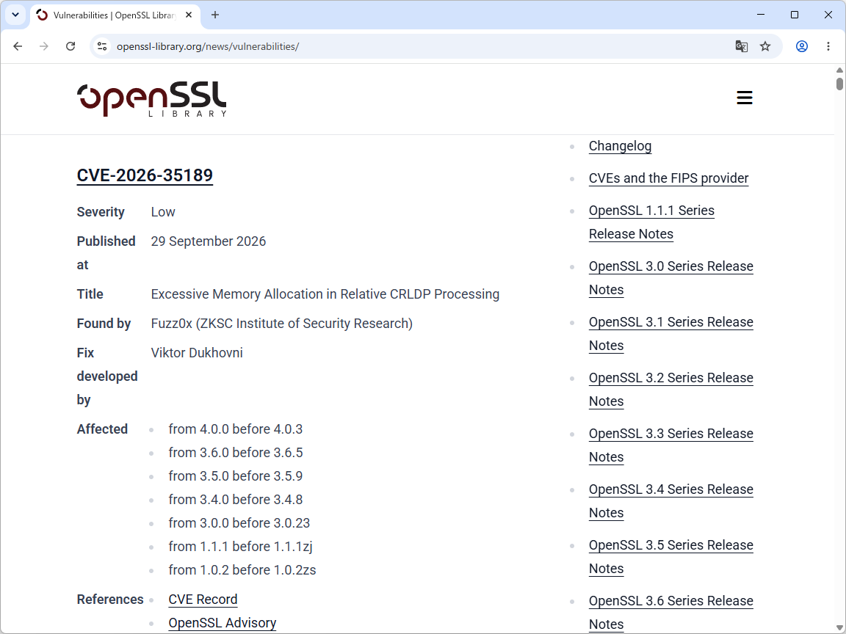Open OpenSSL 3.0 Series Release Notes

(x=670, y=277)
